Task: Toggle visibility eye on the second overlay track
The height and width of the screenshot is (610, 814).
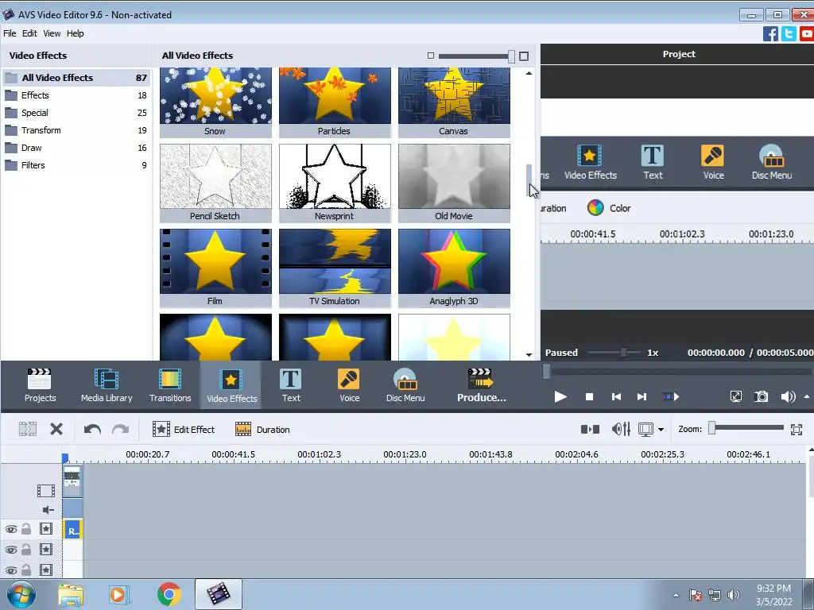Action: pos(11,550)
